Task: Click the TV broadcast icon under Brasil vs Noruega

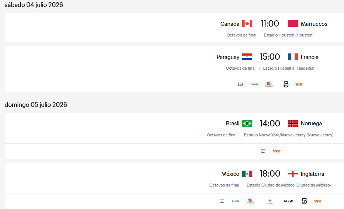Action: point(263,151)
